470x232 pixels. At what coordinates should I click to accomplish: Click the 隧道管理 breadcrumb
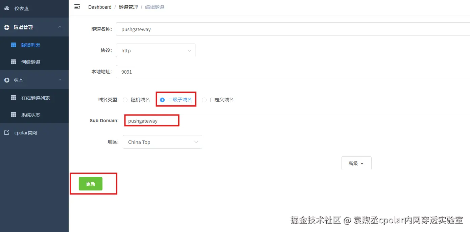[128, 7]
